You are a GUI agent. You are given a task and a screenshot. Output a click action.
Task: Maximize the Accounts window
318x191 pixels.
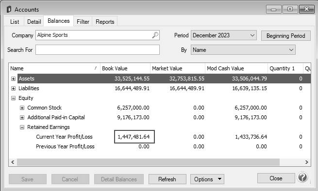pyautogui.click(x=290, y=9)
